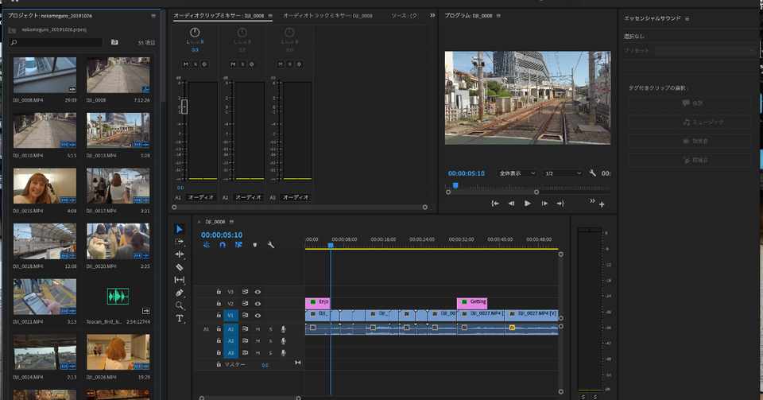Pick the Ripple Edit tool
763x400 pixels.
click(x=180, y=254)
